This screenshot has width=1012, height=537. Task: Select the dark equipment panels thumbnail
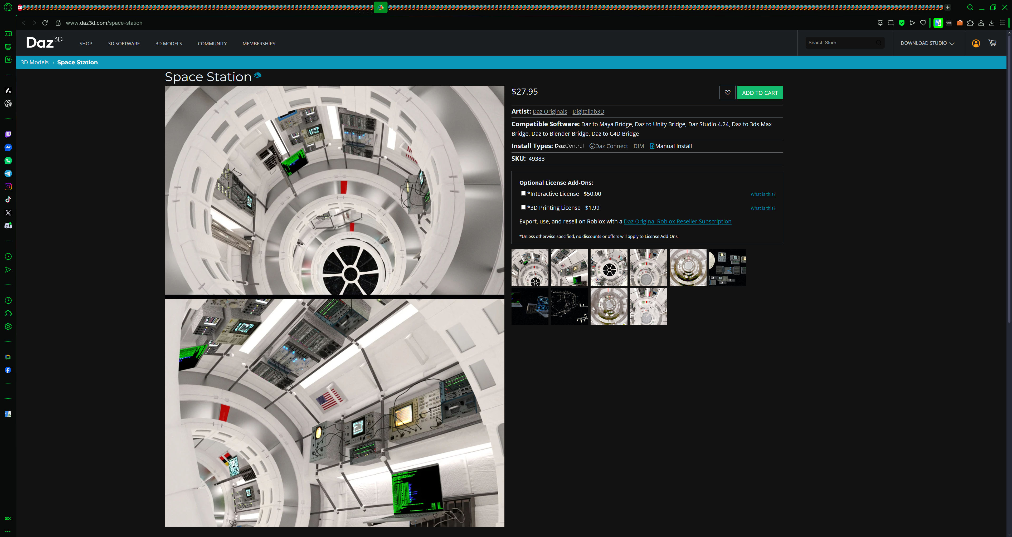[x=727, y=267]
